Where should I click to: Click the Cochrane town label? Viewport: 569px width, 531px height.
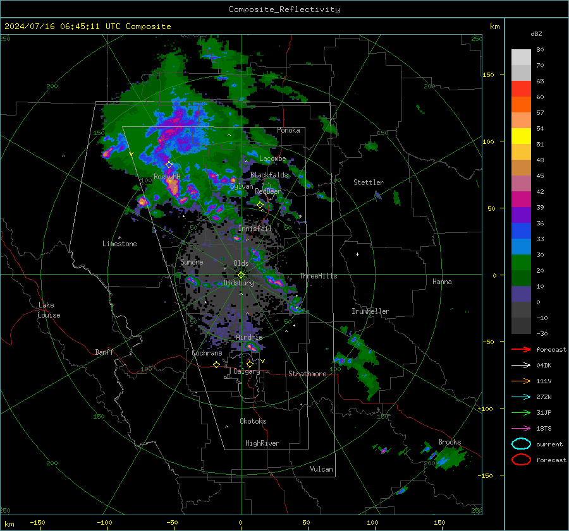207,353
